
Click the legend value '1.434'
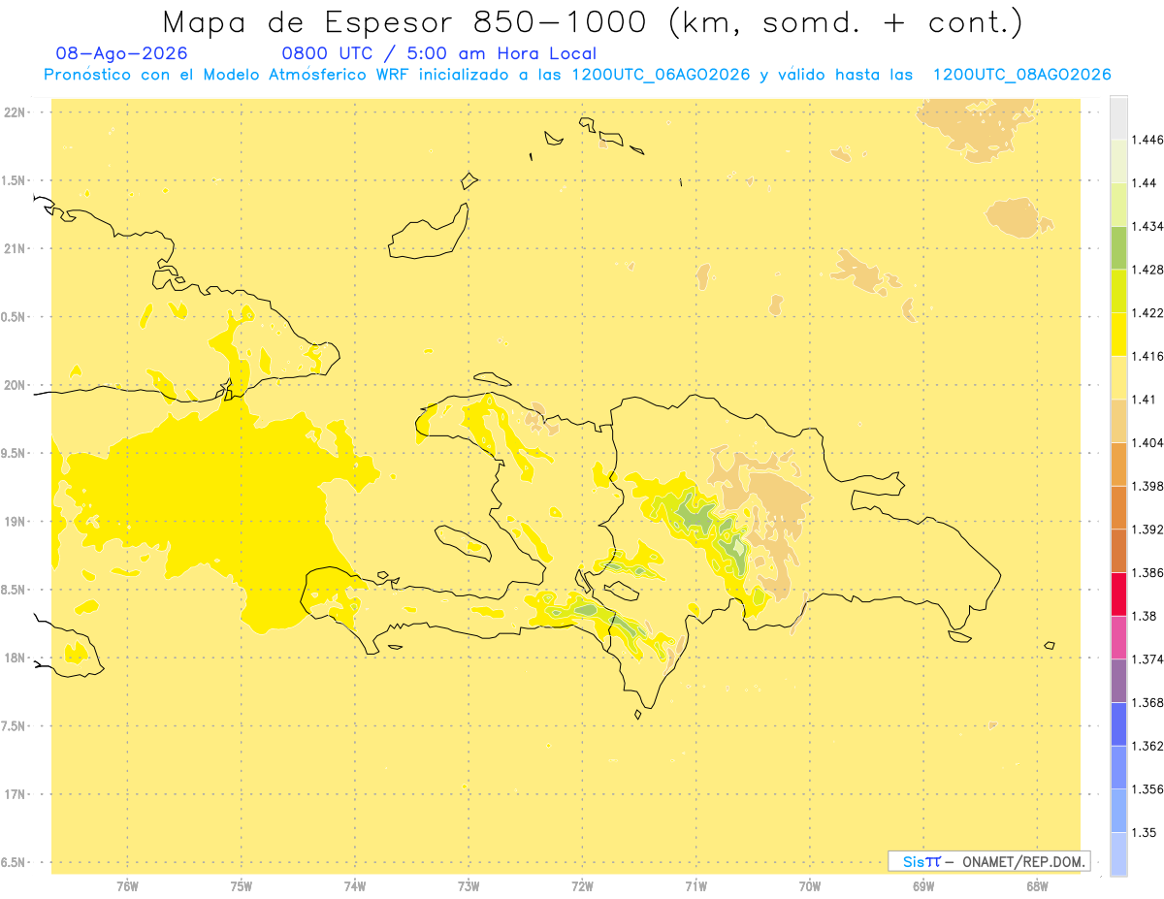pos(1147,226)
